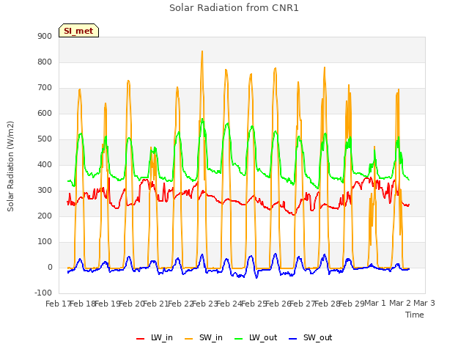469x352 pixels.
Task: Click the Mar 3 x-axis date label
Action: click(x=424, y=303)
